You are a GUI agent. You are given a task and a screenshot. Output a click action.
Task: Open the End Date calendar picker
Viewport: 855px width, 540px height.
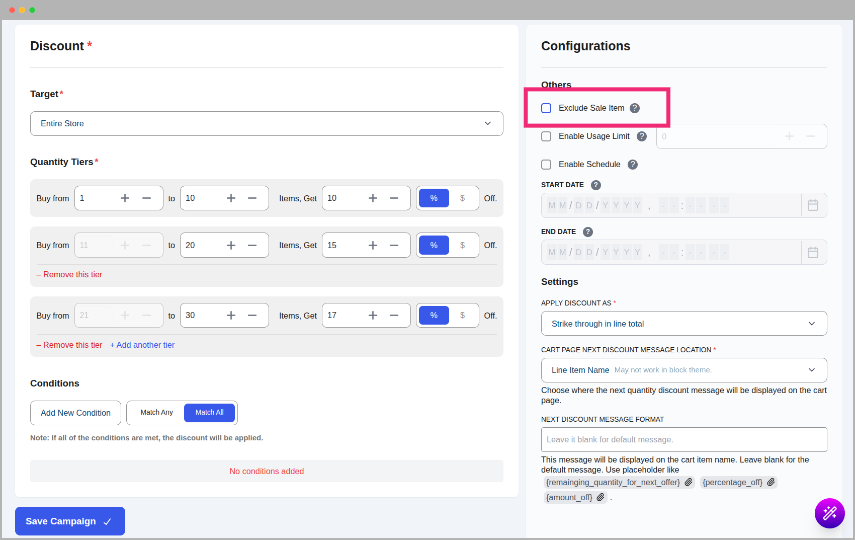[x=813, y=252]
